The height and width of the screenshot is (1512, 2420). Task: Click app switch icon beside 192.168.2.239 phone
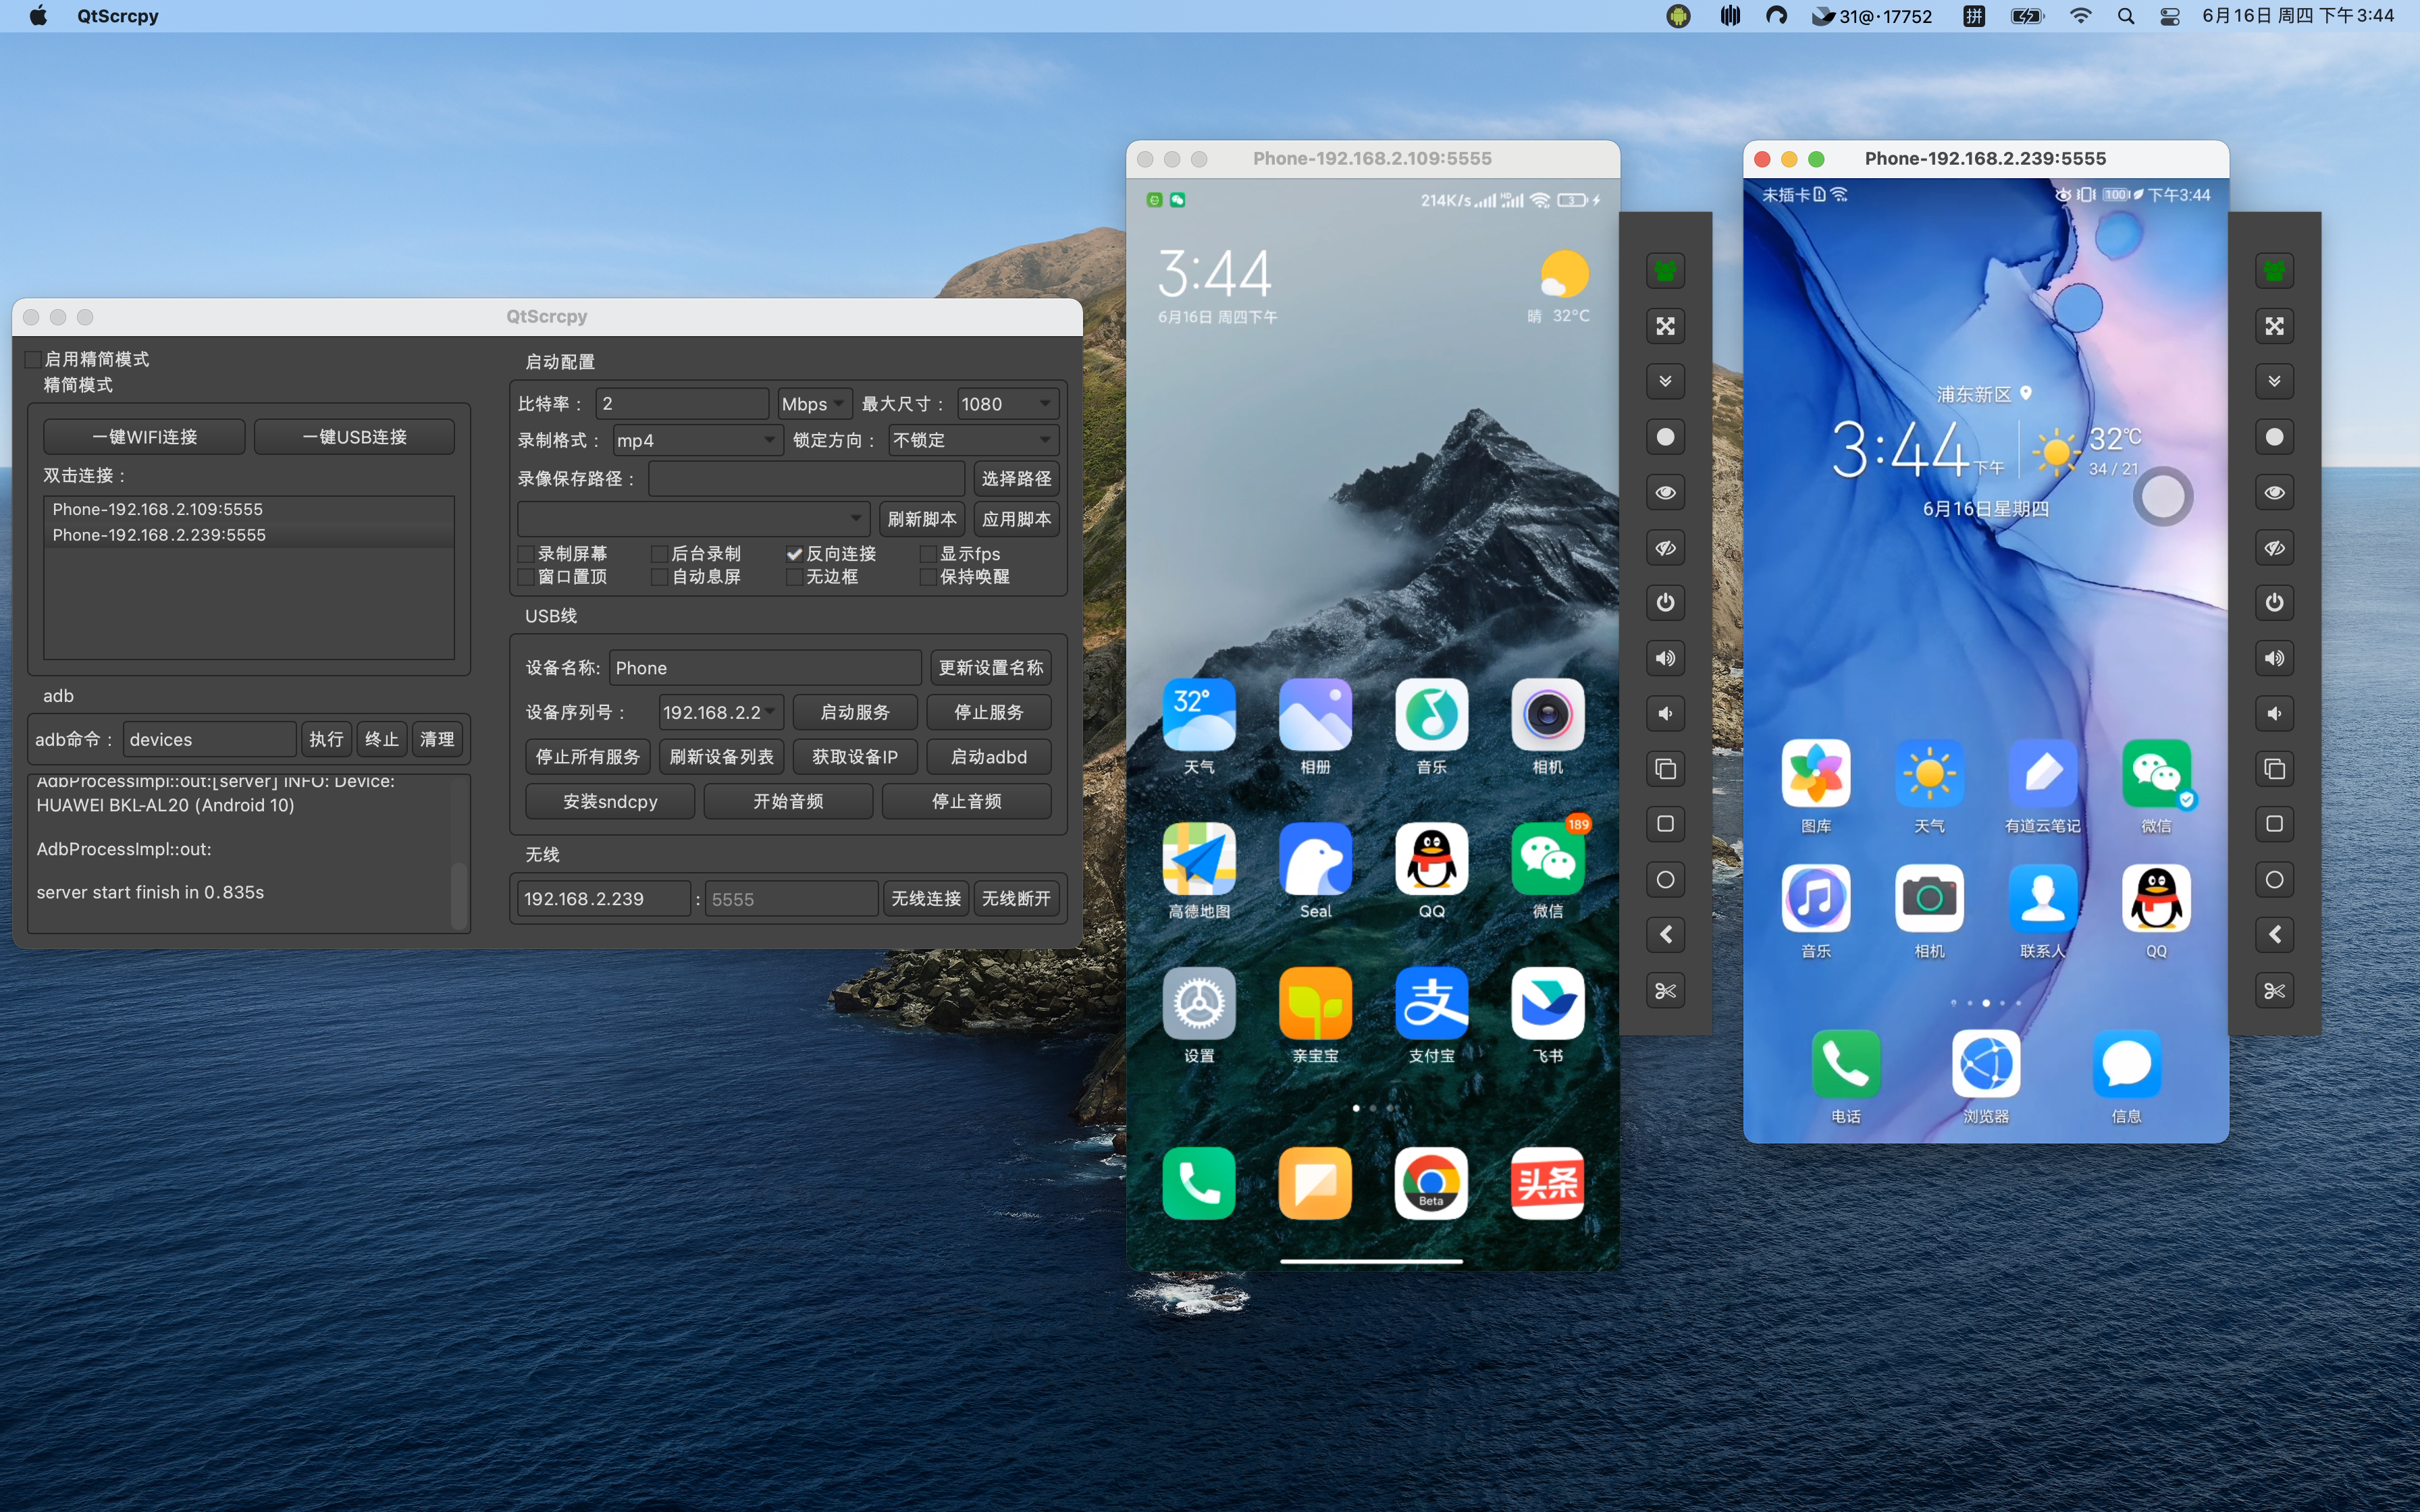pyautogui.click(x=2274, y=769)
